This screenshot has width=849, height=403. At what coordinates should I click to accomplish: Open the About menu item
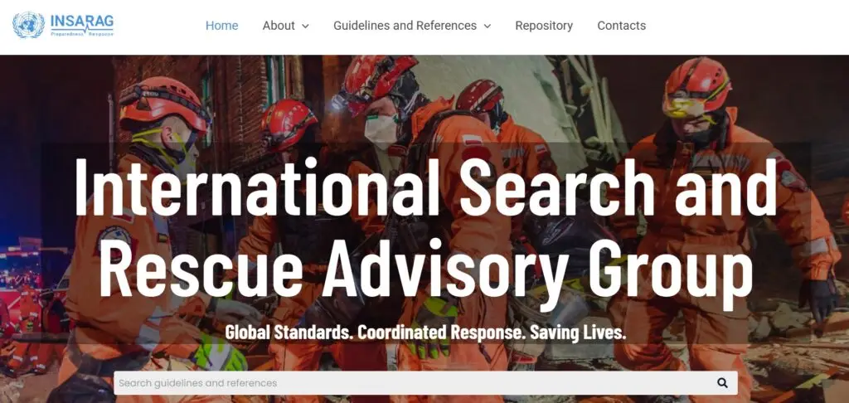coord(279,26)
